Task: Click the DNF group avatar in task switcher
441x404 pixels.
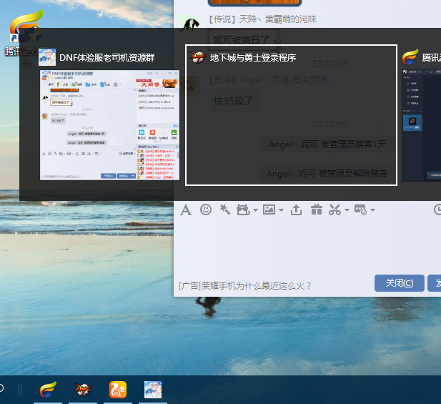Action: click(47, 57)
